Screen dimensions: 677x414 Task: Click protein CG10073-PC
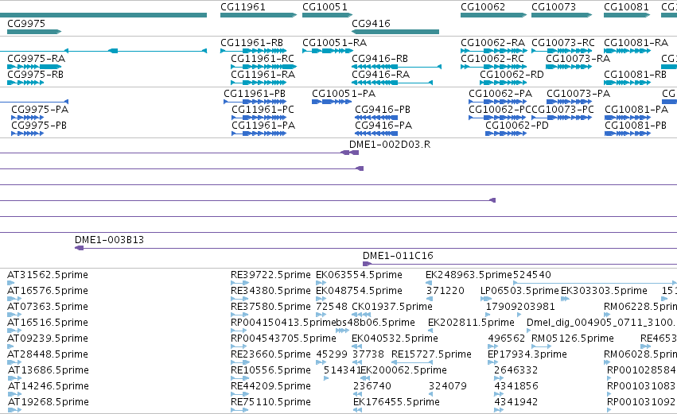click(562, 118)
